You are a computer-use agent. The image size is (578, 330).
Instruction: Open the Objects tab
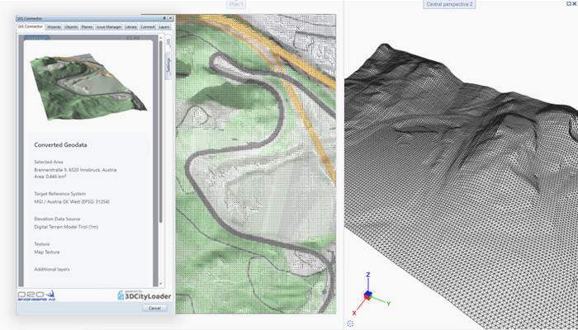[71, 26]
